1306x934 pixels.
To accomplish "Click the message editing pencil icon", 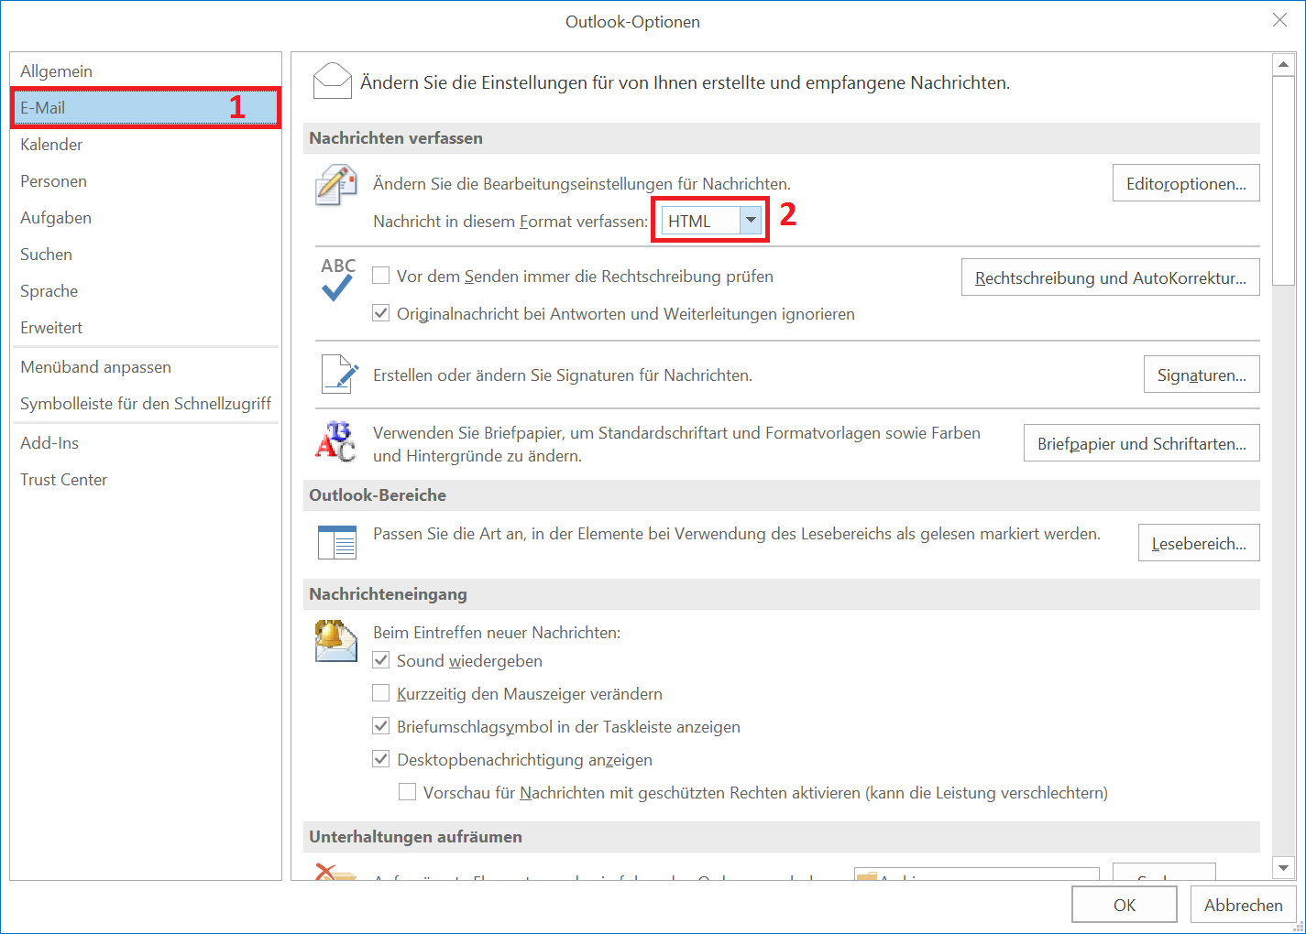I will coord(335,185).
